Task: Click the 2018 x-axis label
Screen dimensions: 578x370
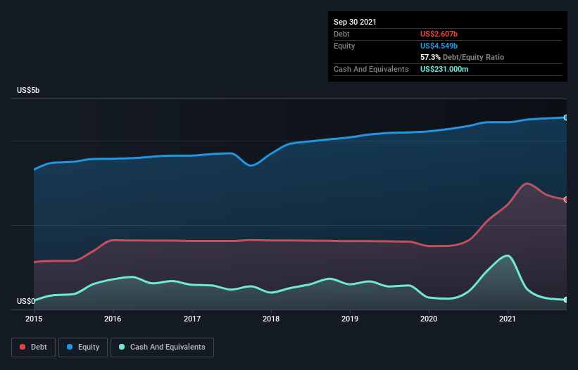Action: coord(271,319)
